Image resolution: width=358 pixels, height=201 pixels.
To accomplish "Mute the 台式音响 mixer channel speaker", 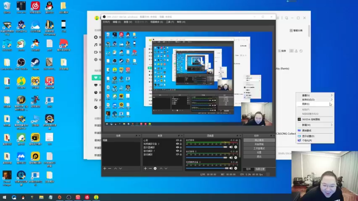I will [231, 147].
